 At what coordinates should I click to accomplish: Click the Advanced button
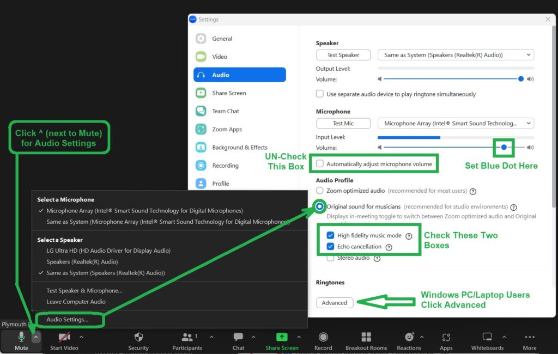pyautogui.click(x=335, y=302)
